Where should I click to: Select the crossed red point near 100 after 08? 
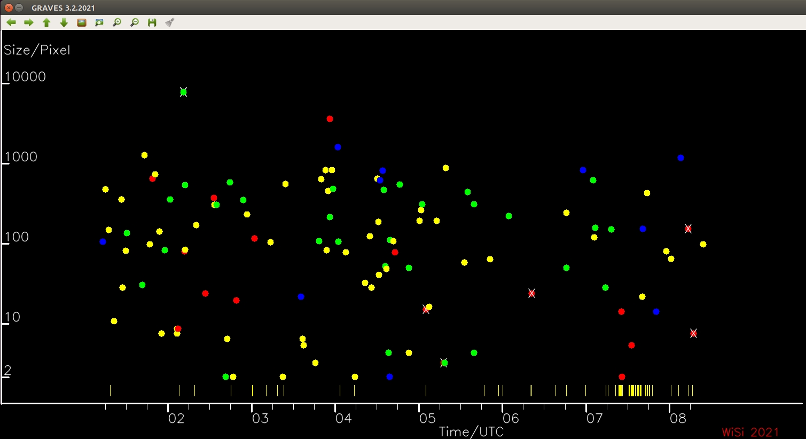(x=688, y=229)
